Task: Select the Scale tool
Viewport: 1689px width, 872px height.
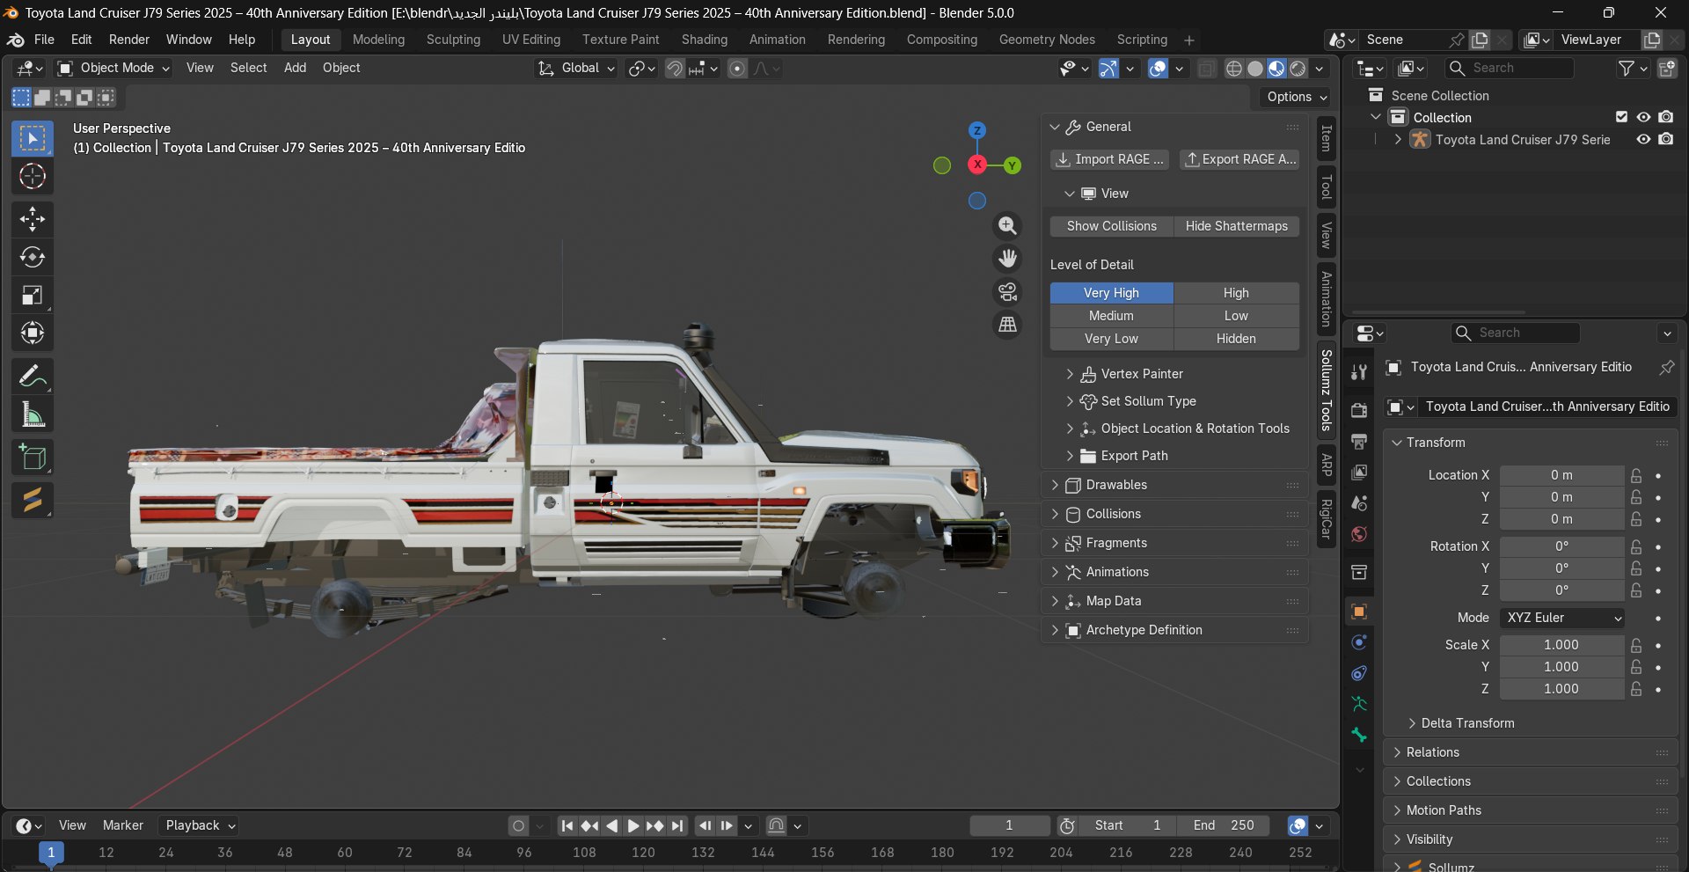Action: click(33, 295)
